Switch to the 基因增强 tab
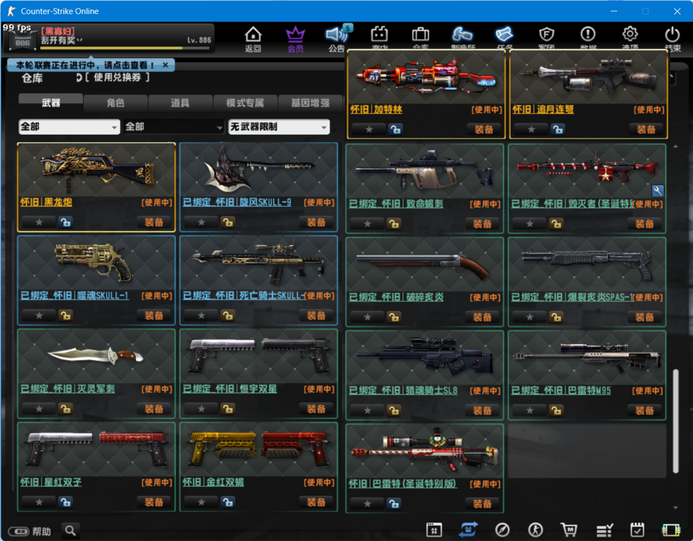The width and height of the screenshot is (693, 541). click(x=311, y=103)
